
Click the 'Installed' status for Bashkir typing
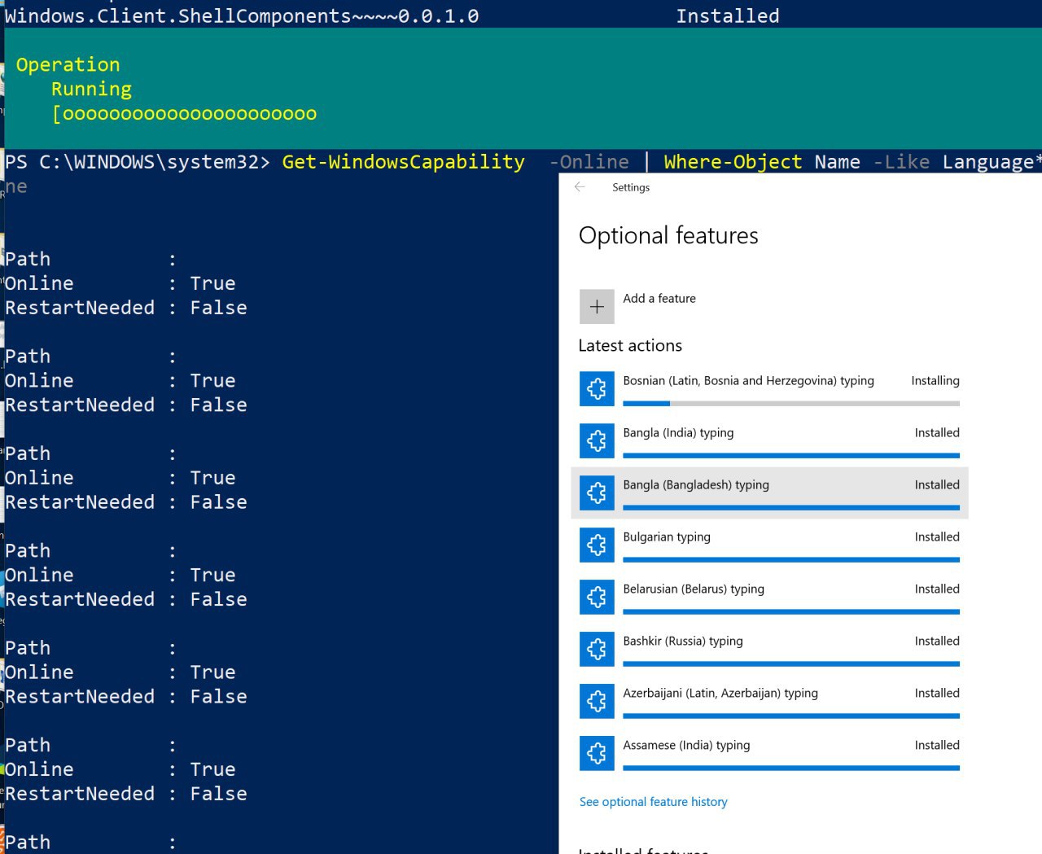click(x=937, y=641)
